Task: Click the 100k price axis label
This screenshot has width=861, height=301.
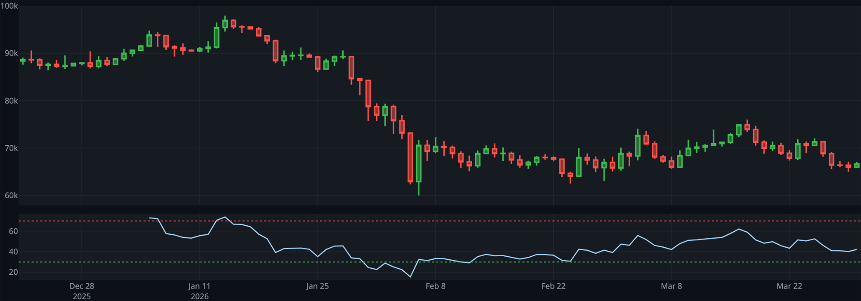Action: point(9,6)
